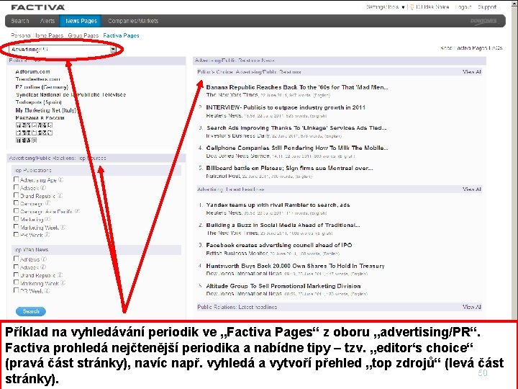Open Altitude Group To Sell headline
The image size is (518, 389).
click(283, 286)
